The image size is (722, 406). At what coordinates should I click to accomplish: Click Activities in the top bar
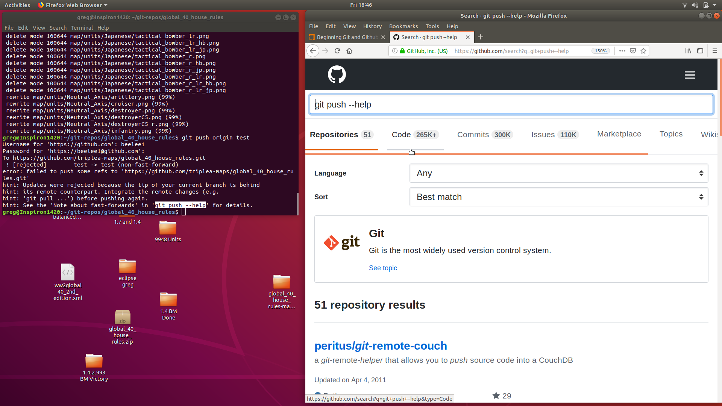[17, 5]
